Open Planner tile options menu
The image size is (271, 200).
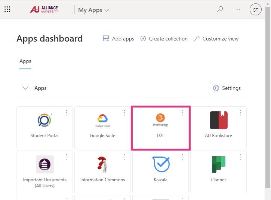point(240,157)
